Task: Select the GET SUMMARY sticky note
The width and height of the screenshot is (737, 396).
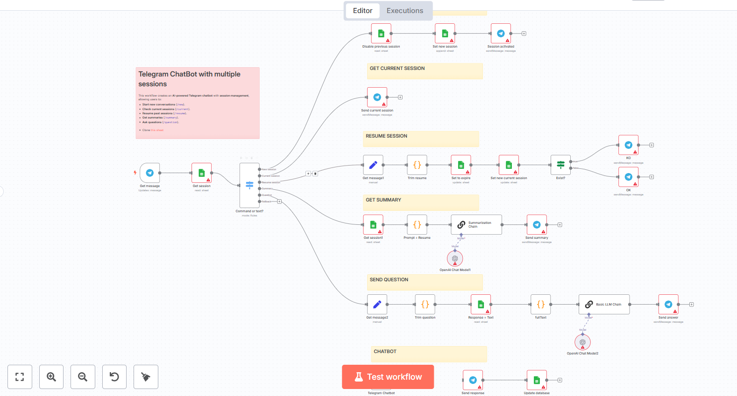Action: pyautogui.click(x=421, y=203)
